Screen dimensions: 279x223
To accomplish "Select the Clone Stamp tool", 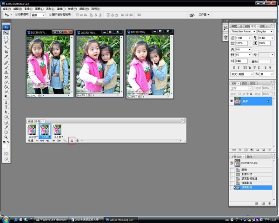I will click(x=6, y=72).
